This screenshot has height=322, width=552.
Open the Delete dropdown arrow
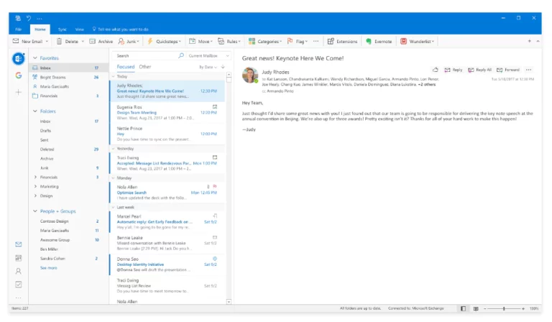(83, 42)
